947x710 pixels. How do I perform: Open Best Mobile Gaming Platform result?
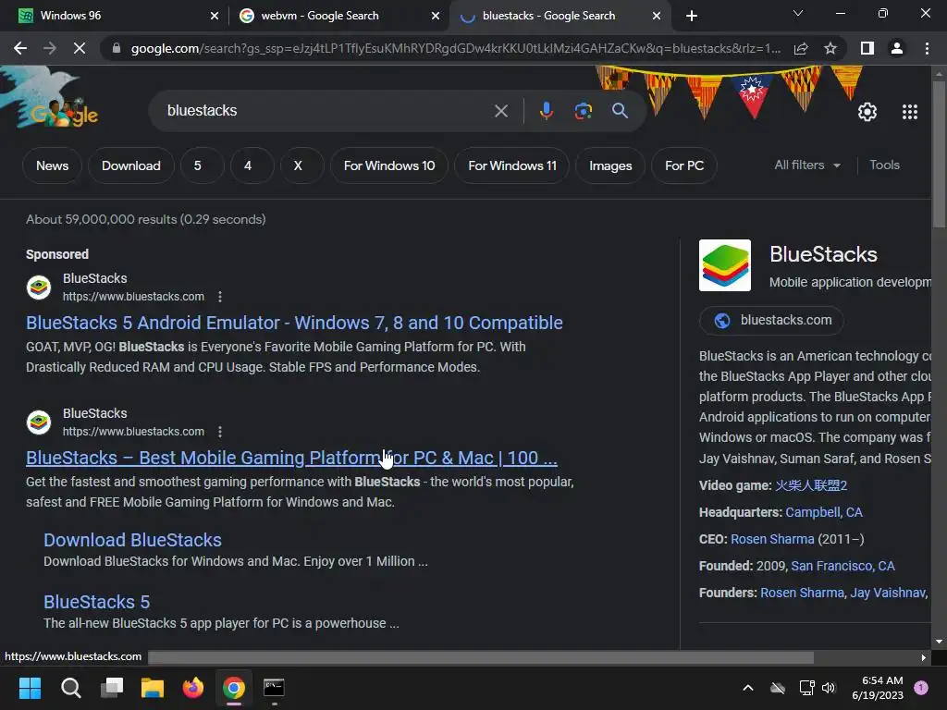tap(291, 459)
